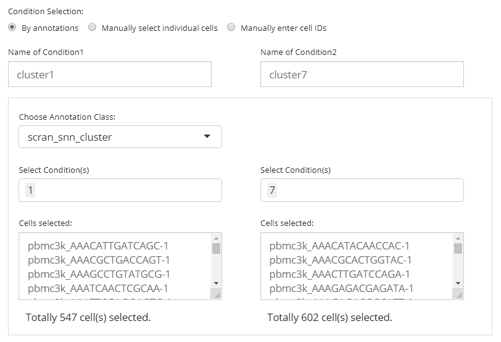The height and width of the screenshot is (342, 501).
Task: Click tag 7 in right condition selector
Action: click(271, 190)
